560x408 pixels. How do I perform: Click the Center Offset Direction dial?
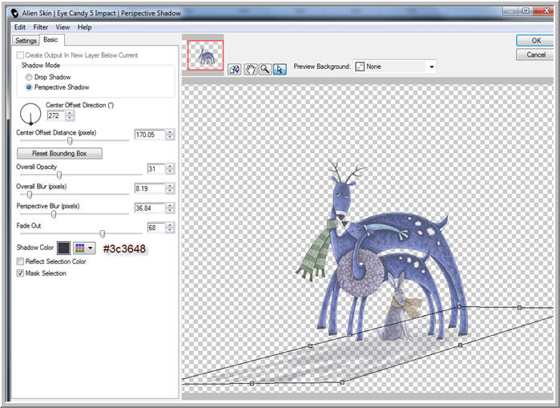coord(30,114)
